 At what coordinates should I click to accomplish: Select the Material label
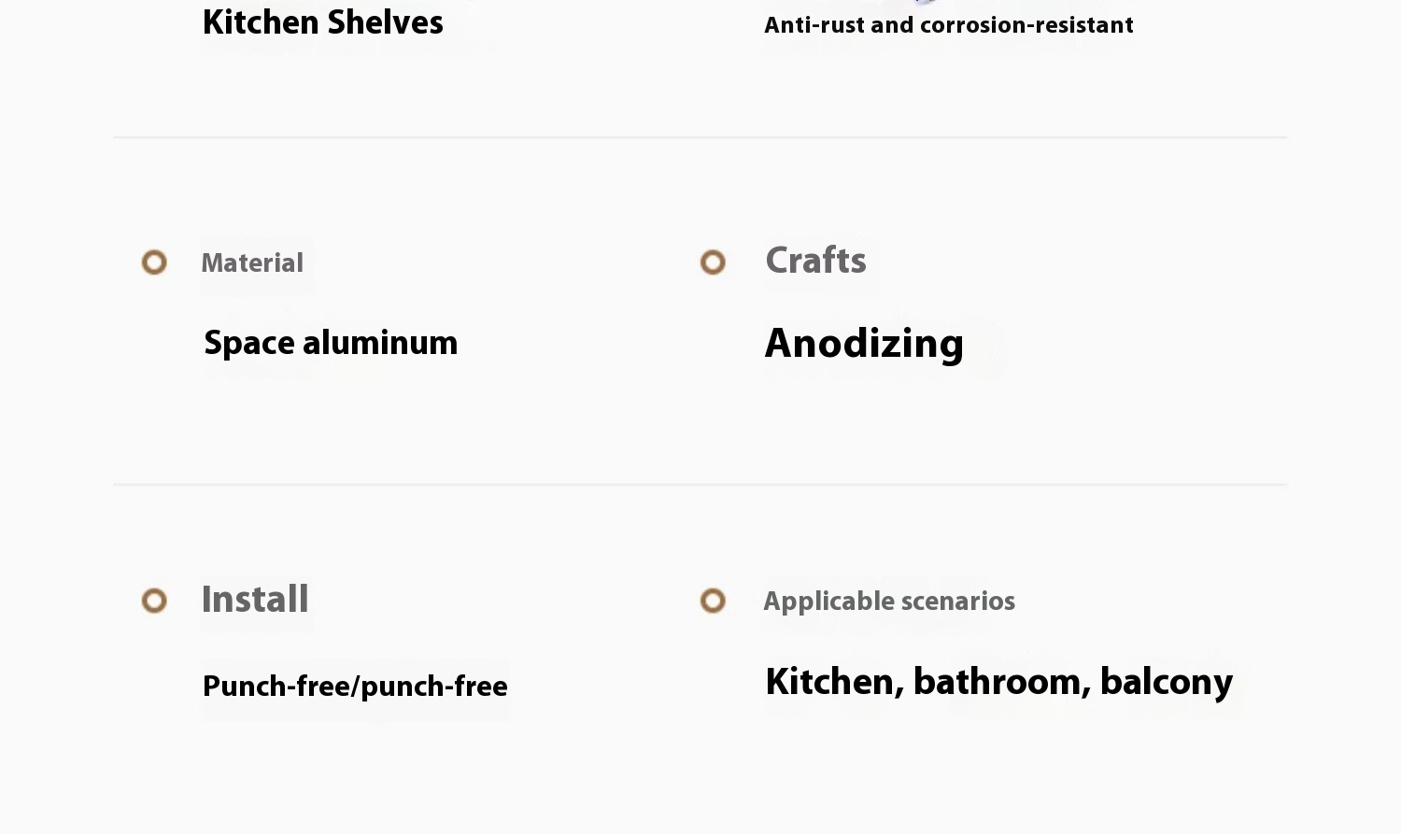click(252, 263)
